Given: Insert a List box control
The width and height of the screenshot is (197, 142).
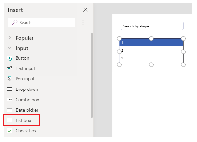Looking at the screenshot, I should pos(23,120).
